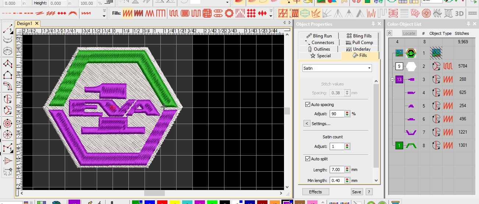The height and width of the screenshot is (204, 479).
Task: Click the collapse-all arrows icon in Color-Object List
Action: (x=390, y=33)
